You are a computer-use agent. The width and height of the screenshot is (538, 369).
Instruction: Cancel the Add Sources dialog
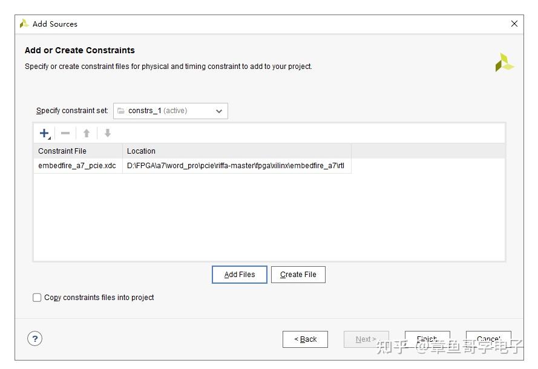coord(488,339)
